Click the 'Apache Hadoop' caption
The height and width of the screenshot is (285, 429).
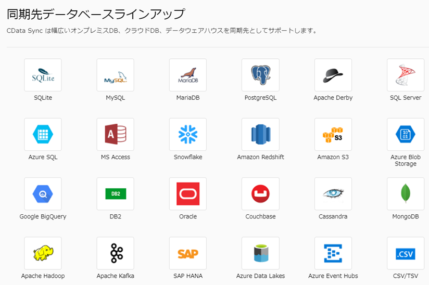[x=43, y=276]
